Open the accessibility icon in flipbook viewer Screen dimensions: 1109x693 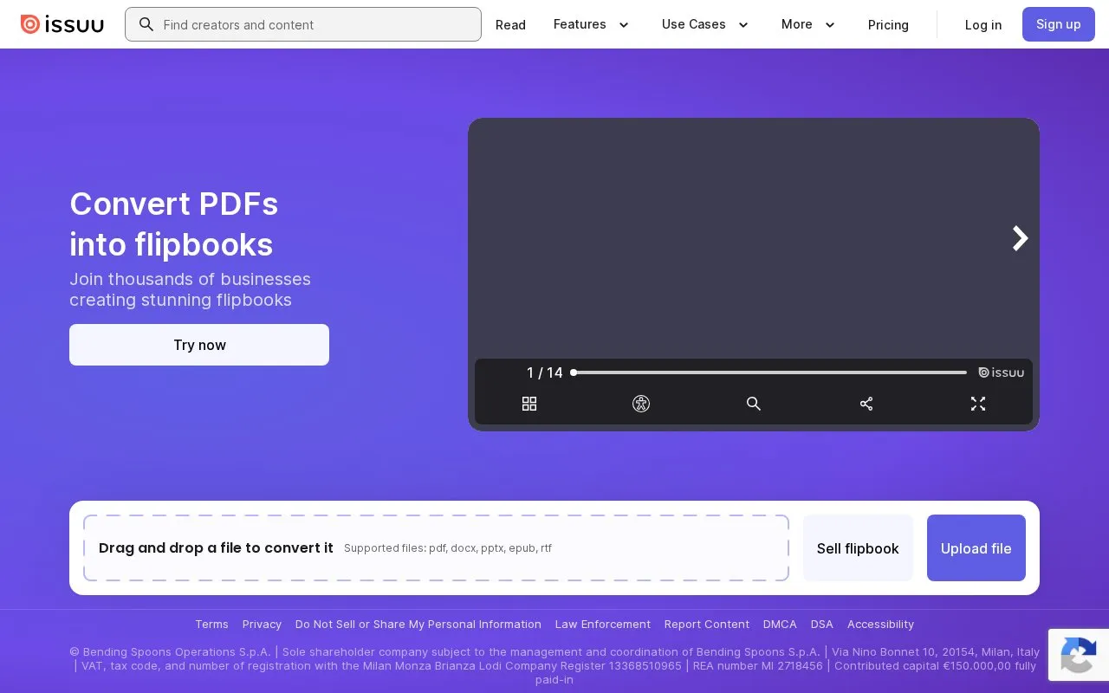tap(641, 404)
